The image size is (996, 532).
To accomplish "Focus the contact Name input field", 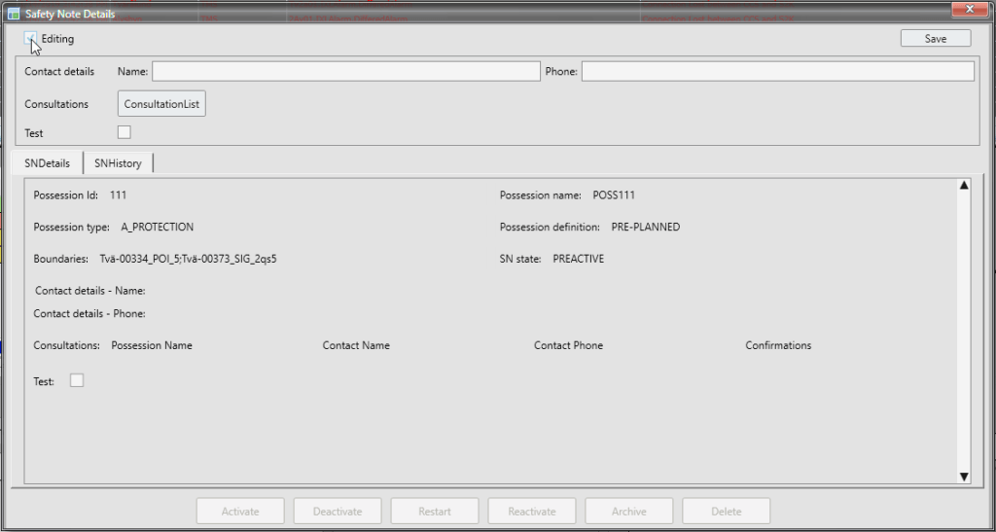I will tap(345, 71).
